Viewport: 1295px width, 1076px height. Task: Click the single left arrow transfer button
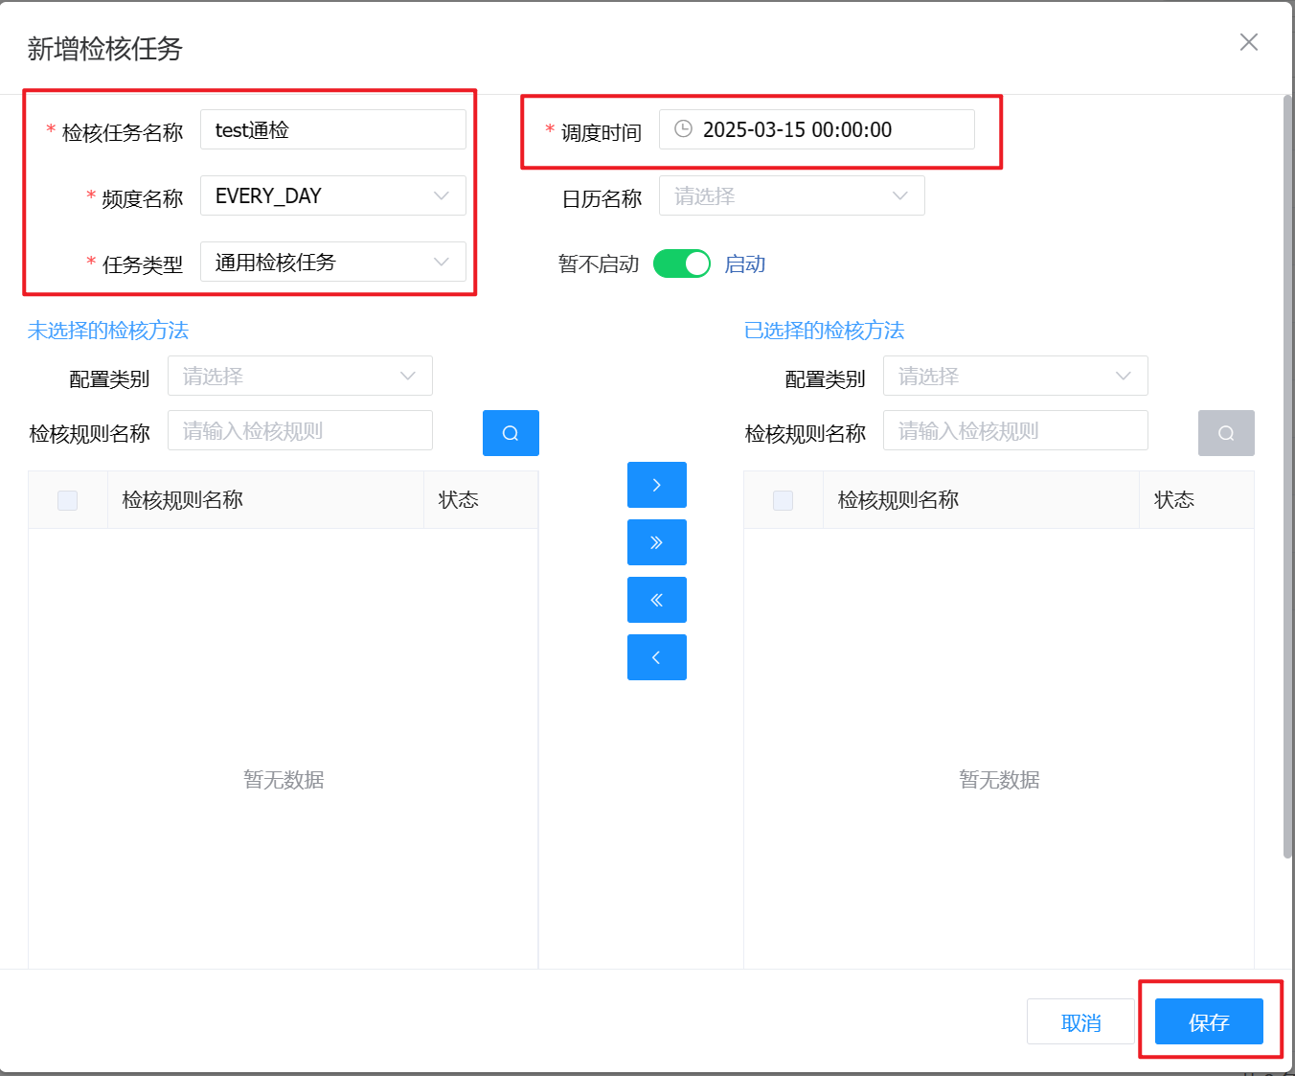(656, 657)
